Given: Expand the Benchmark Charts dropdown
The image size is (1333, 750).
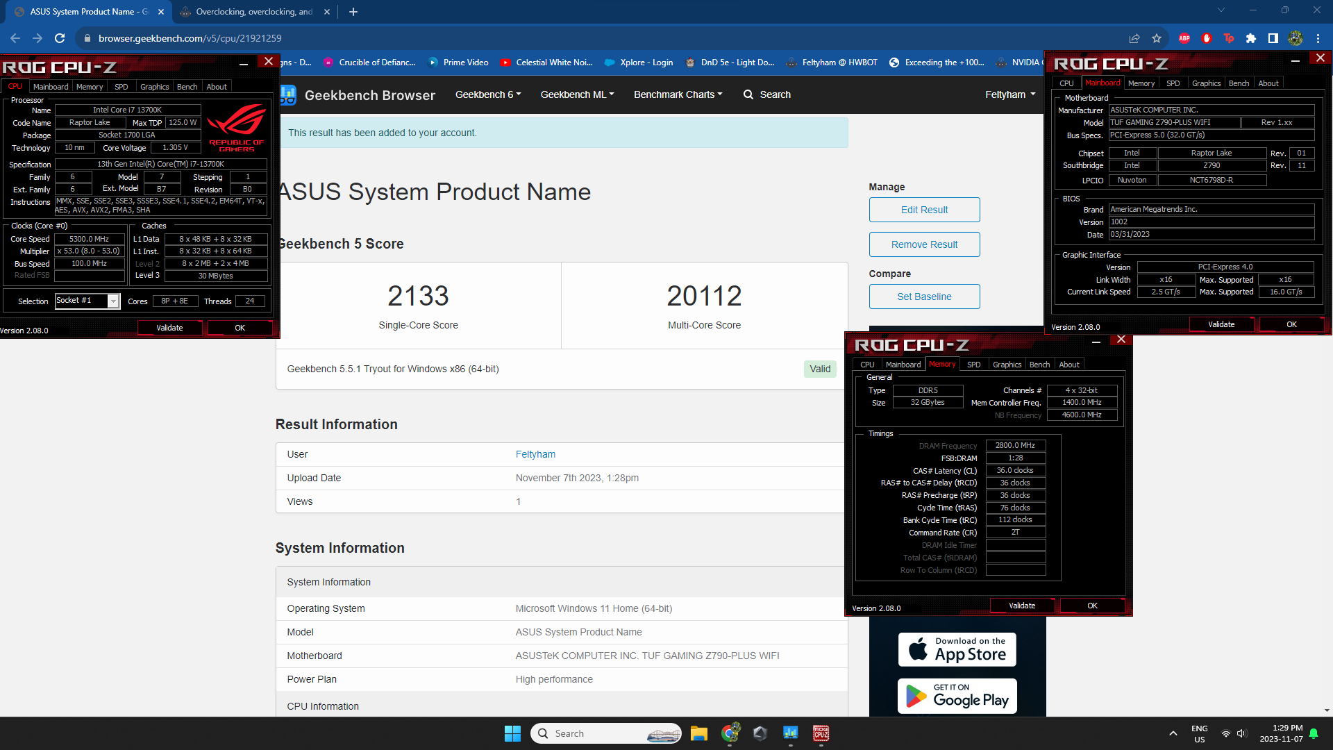Looking at the screenshot, I should [678, 94].
